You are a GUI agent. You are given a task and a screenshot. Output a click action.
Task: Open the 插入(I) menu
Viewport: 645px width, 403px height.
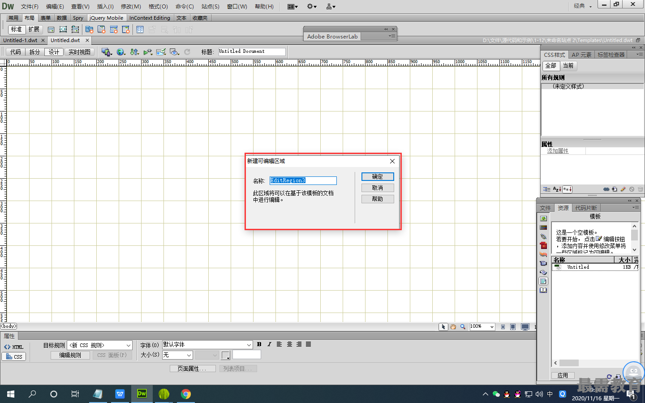105,6
